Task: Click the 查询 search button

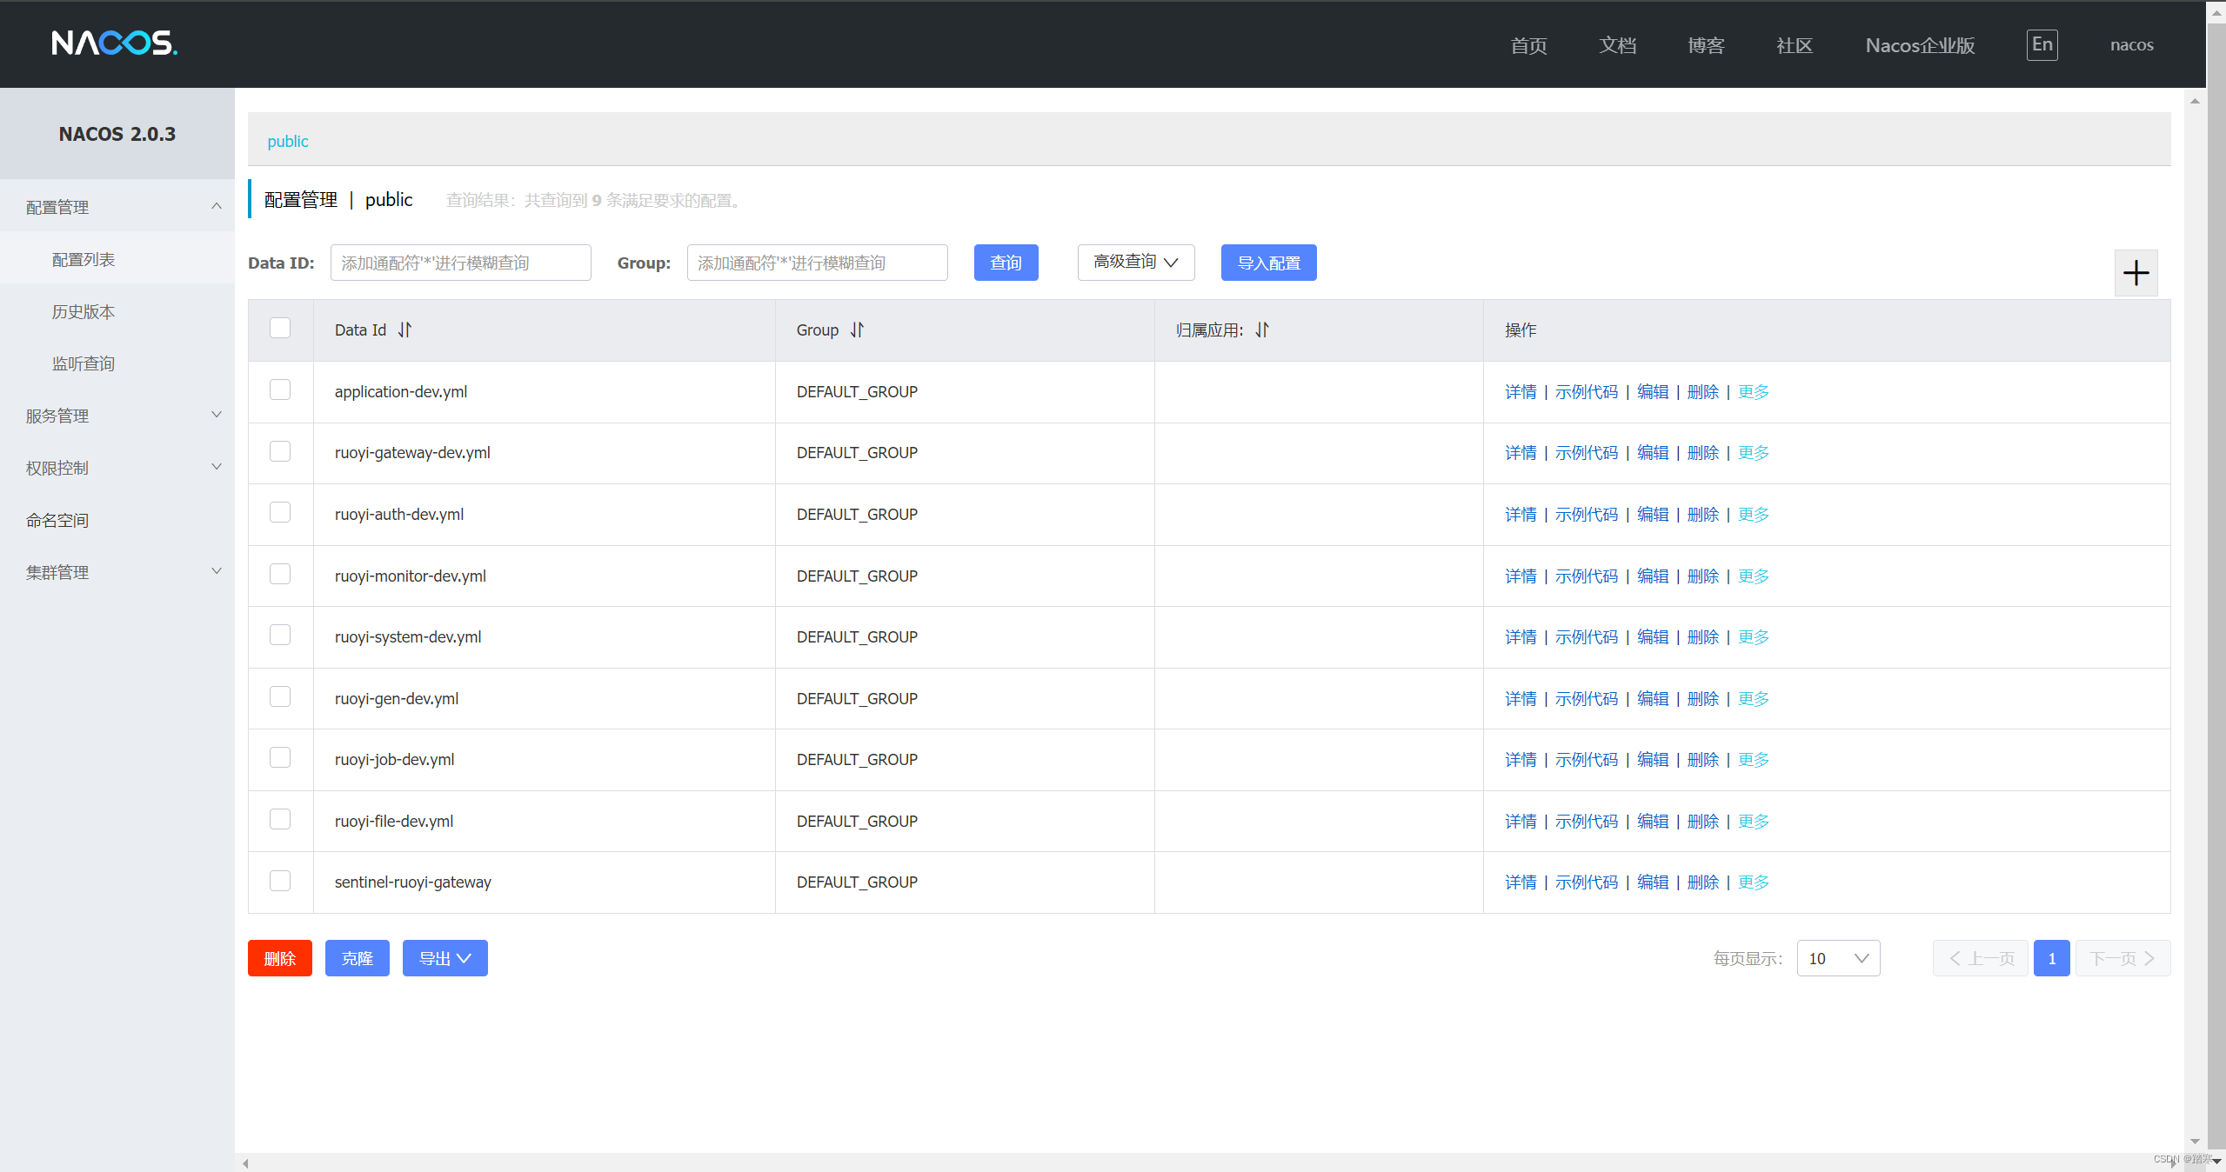Action: (x=1006, y=263)
